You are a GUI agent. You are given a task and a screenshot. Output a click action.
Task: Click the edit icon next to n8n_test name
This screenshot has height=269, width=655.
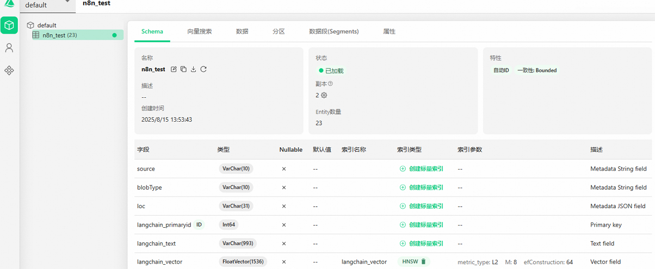pos(174,69)
